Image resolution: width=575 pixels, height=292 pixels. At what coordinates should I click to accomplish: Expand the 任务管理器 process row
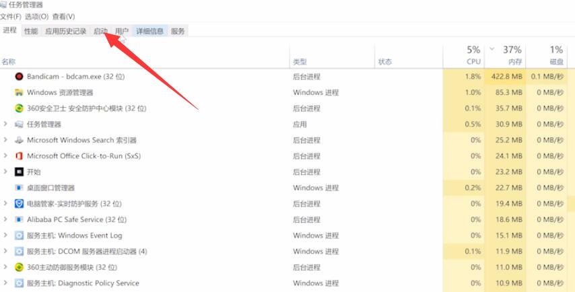coord(5,124)
